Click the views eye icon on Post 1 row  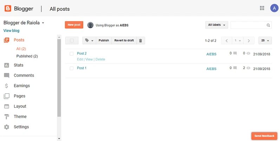click(248, 68)
